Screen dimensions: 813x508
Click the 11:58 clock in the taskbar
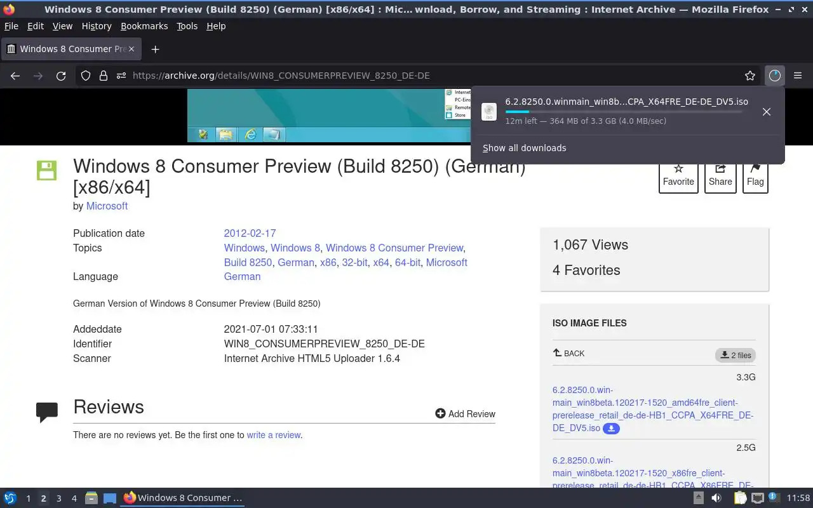point(798,498)
